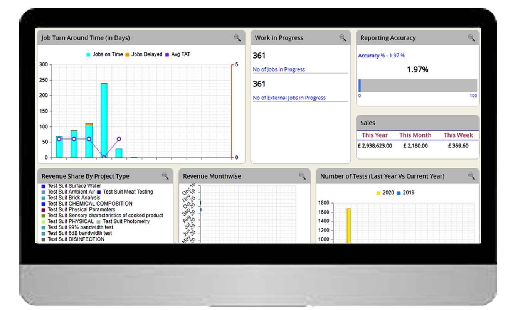Select Test Suit Sensory characteristics of cooked product

[x=103, y=216]
